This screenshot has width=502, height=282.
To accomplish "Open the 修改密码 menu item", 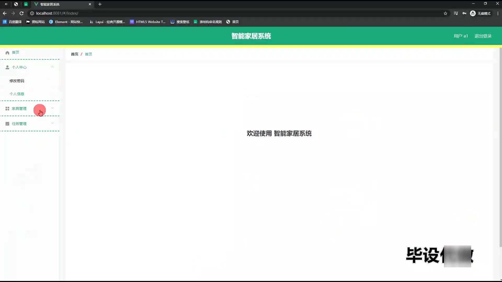I will click(x=17, y=81).
